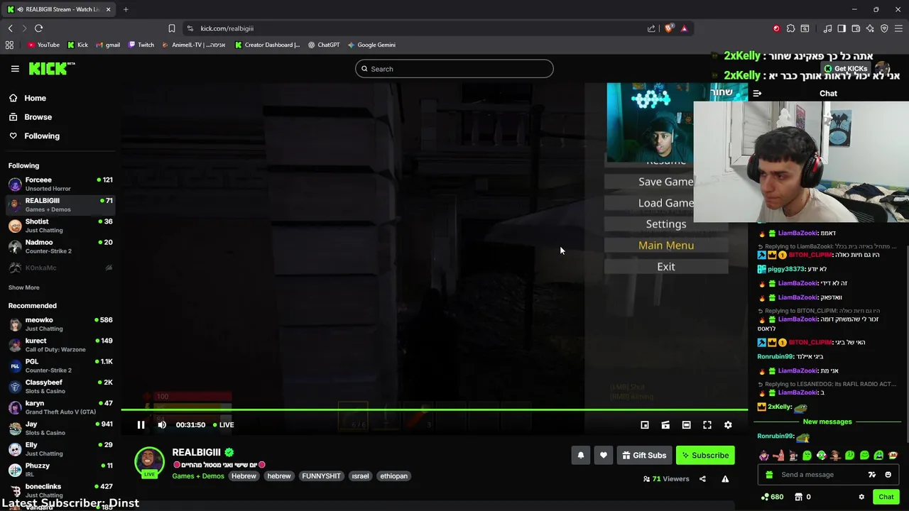This screenshot has width=909, height=511.
Task: Pause the live stream playback
Action: point(141,424)
